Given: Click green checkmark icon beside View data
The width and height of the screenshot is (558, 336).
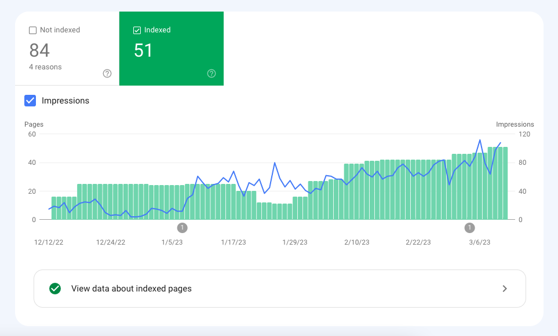Looking at the screenshot, I should click(55, 289).
